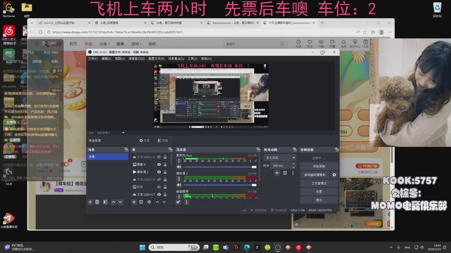Screen dimensions: 451x253
Task: Pop out the 场景 dock with its float icon
Action: 126,150
